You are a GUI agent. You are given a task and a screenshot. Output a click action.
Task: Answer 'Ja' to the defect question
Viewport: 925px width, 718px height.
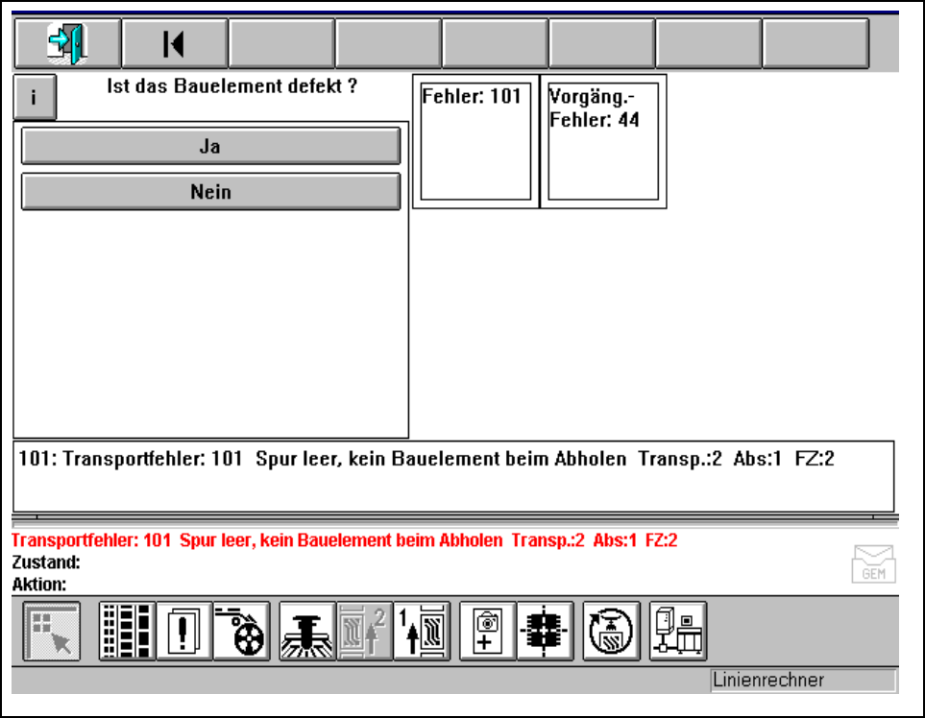click(210, 147)
